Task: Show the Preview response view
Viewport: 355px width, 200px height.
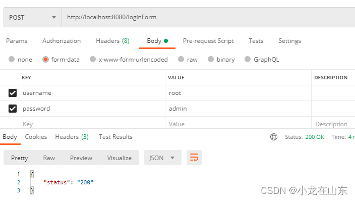Action: coord(81,158)
